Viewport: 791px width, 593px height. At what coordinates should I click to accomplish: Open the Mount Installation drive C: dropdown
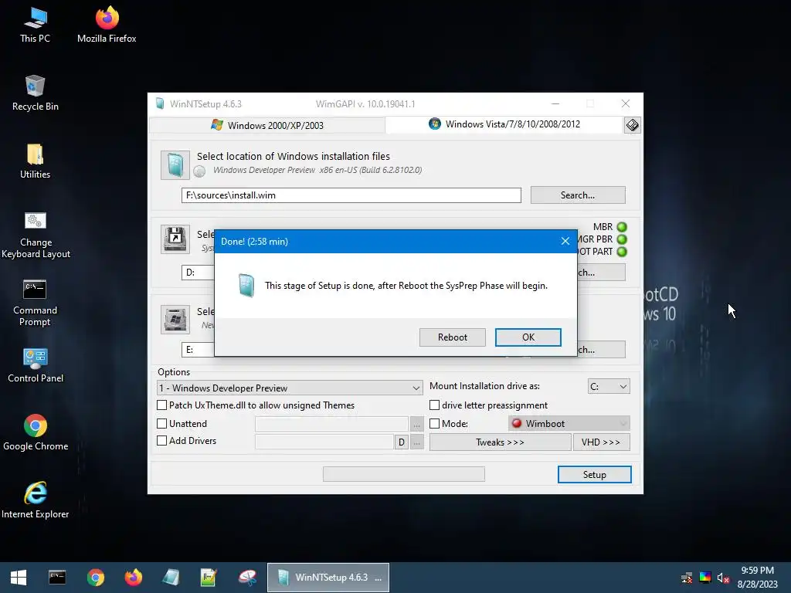pyautogui.click(x=609, y=386)
